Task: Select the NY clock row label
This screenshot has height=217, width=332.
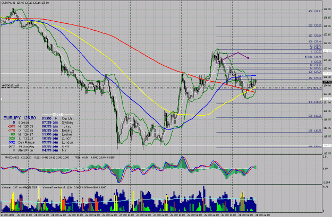Action: [64, 150]
